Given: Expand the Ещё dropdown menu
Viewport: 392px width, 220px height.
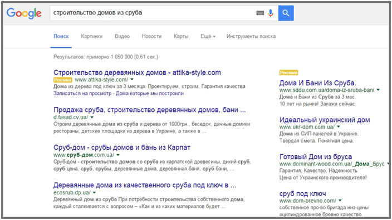Looking at the screenshot, I should (208, 36).
